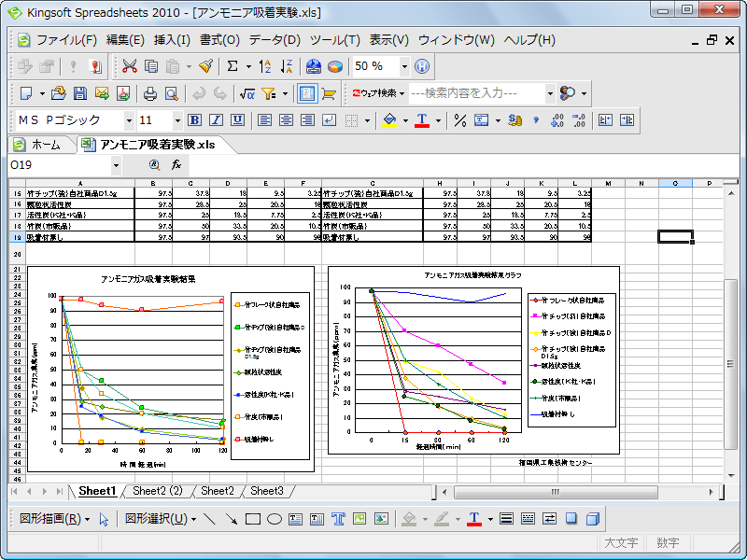Viewport: 747px width, 560px height.
Task: Decrease the decimal places
Action: tap(579, 120)
